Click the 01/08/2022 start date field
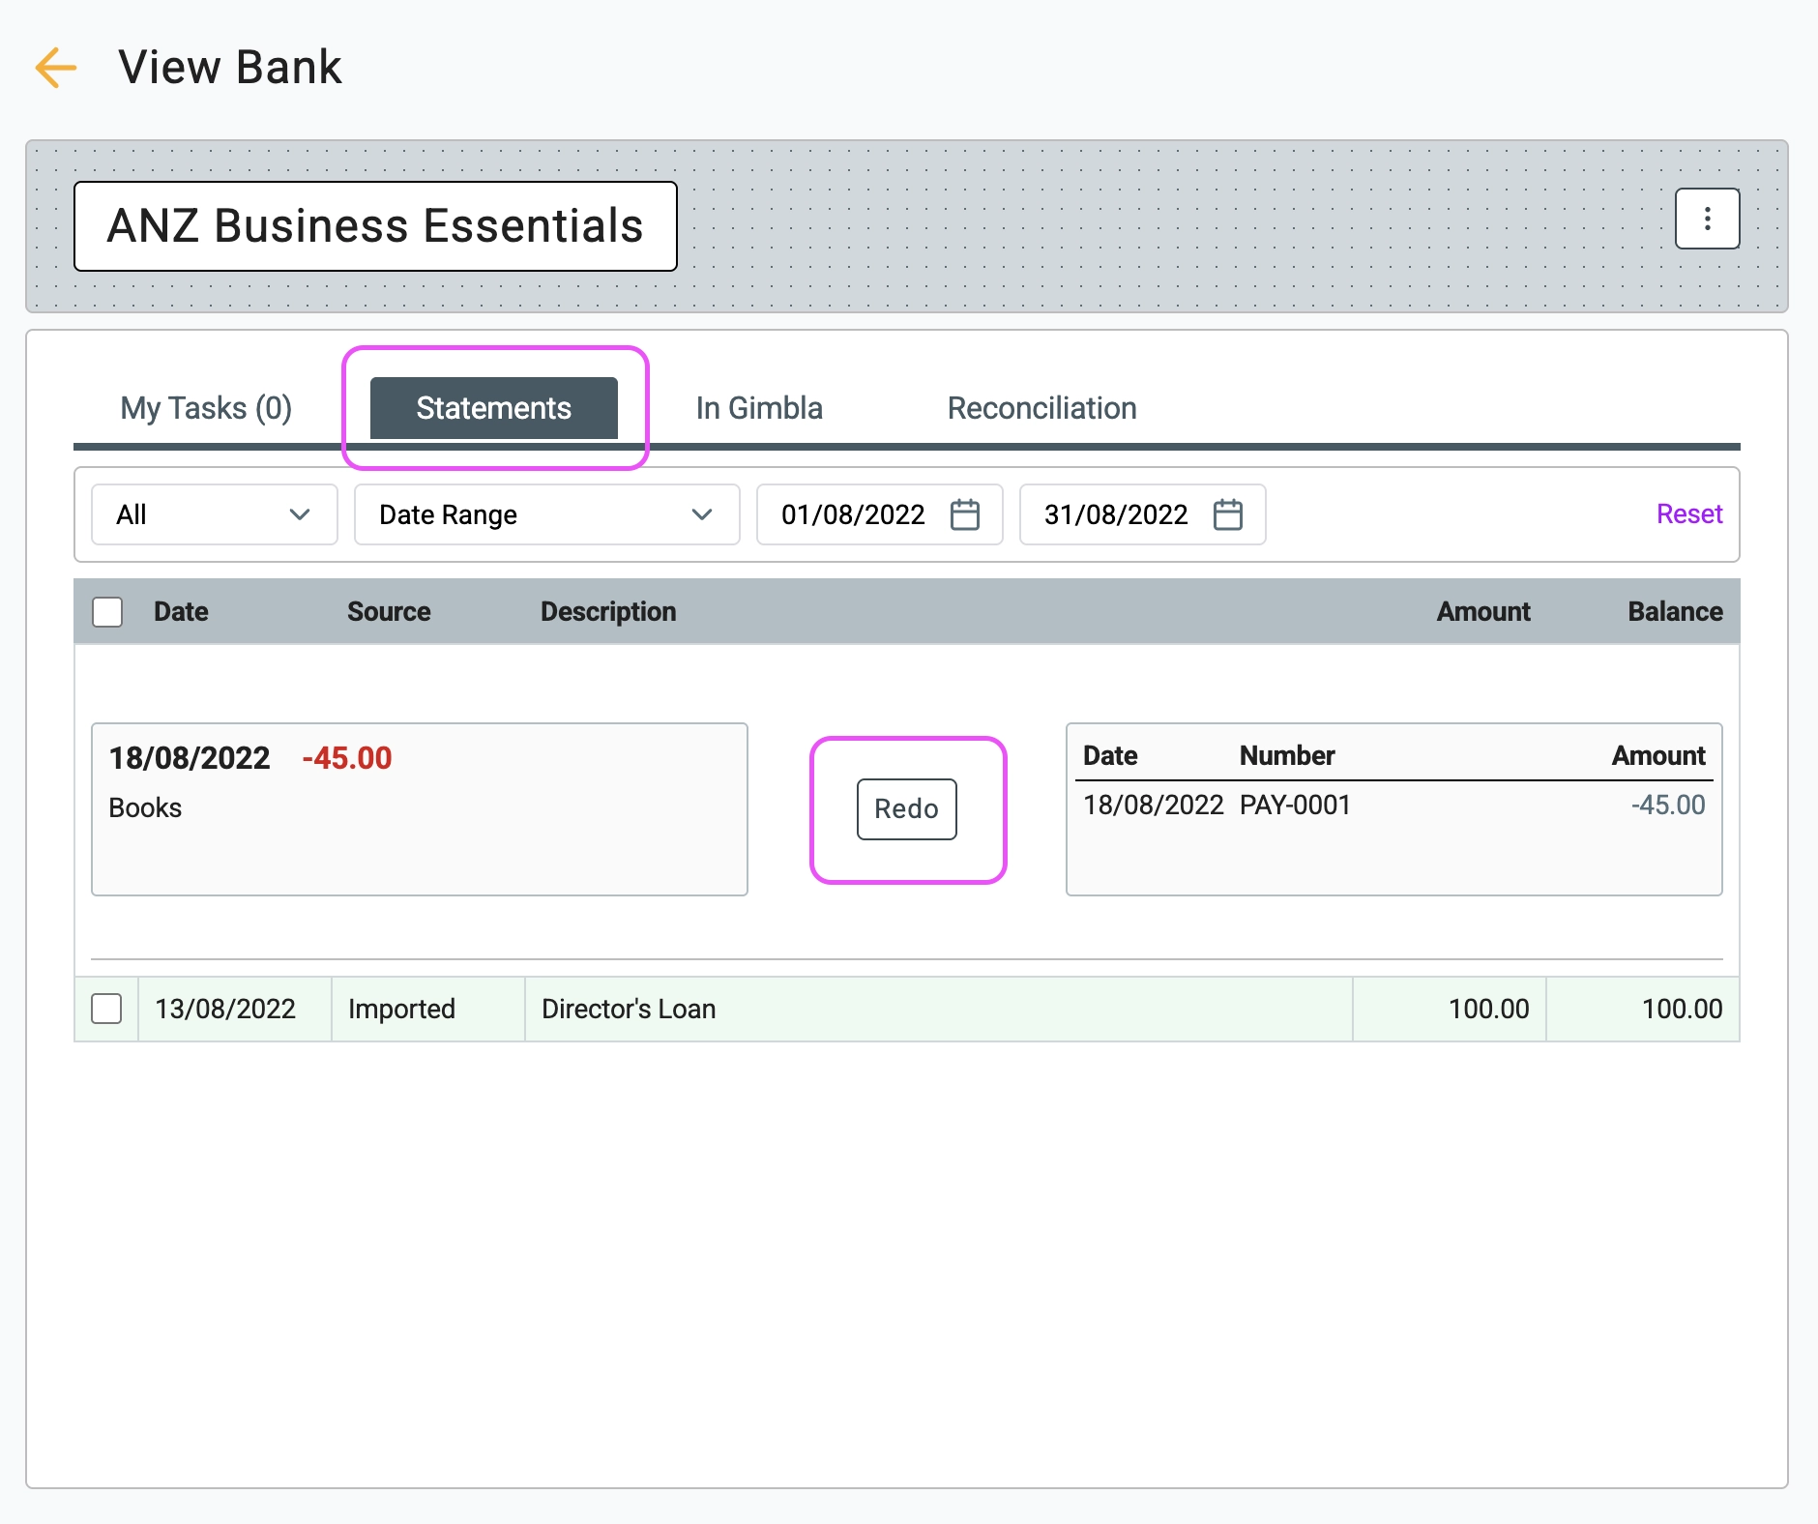 (880, 514)
